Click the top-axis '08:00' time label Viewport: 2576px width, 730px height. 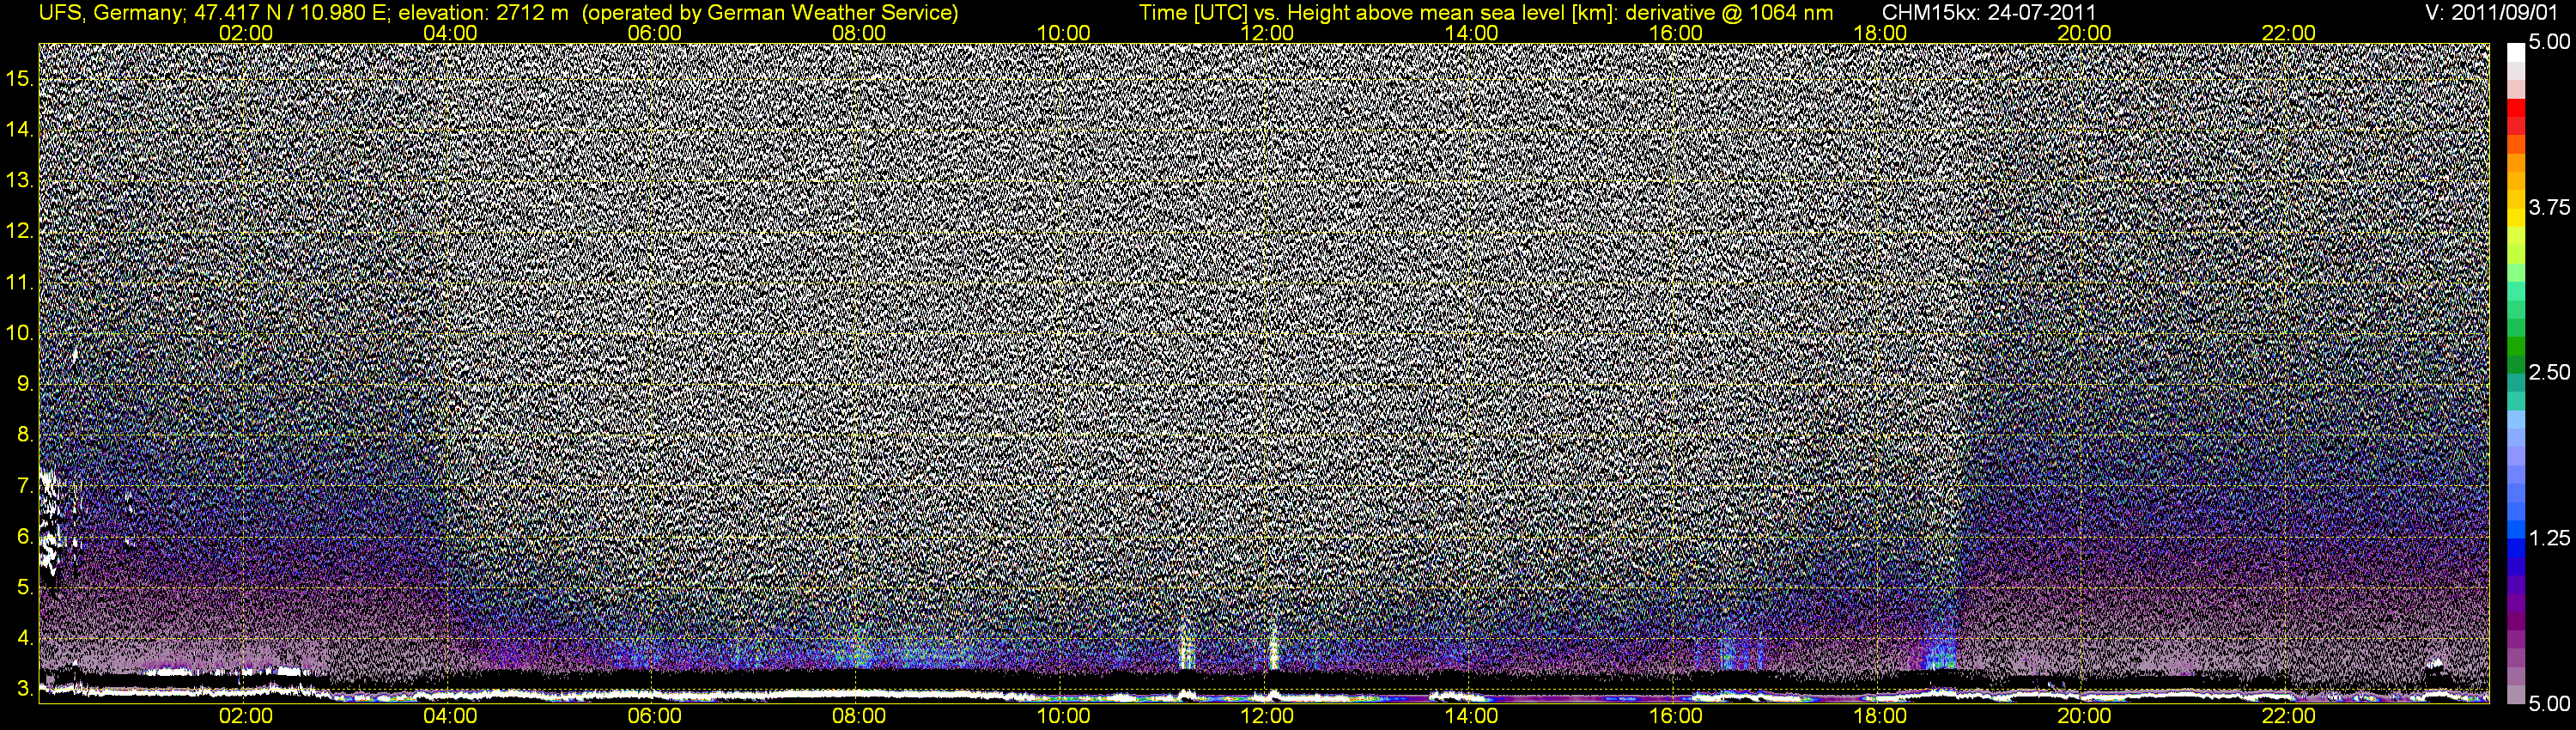tap(858, 33)
